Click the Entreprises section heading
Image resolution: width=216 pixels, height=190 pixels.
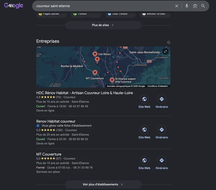[x=48, y=41]
